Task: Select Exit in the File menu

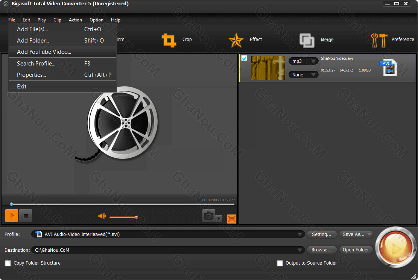Action: click(63, 87)
